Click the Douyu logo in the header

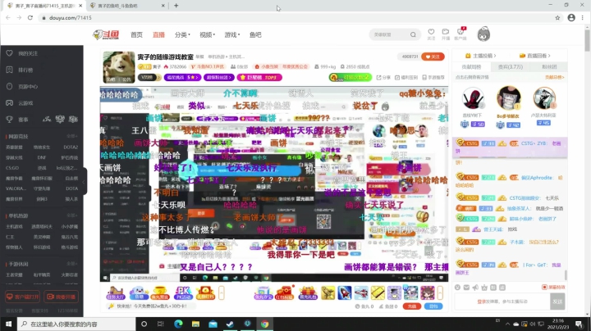106,34
